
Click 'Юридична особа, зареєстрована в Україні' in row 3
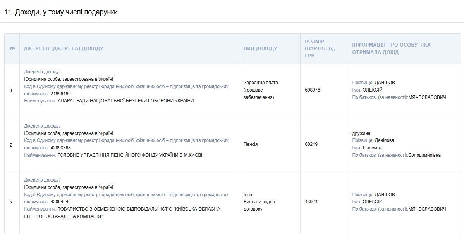[69, 187]
